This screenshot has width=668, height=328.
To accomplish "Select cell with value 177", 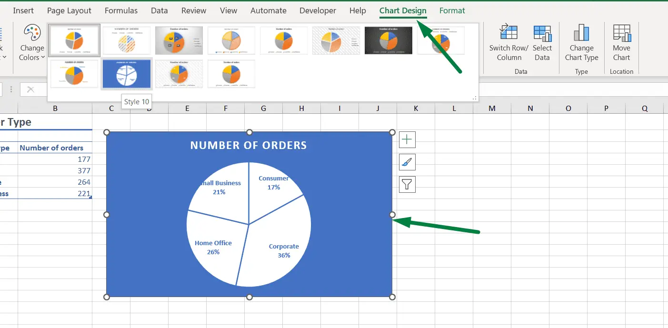I will pyautogui.click(x=55, y=159).
